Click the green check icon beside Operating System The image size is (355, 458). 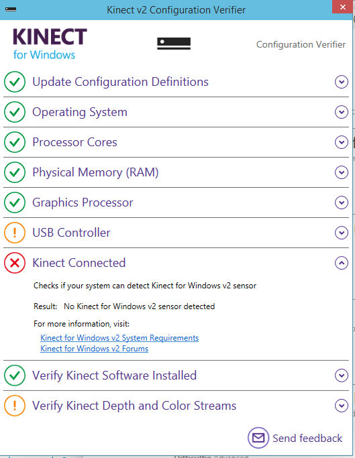pyautogui.click(x=15, y=112)
